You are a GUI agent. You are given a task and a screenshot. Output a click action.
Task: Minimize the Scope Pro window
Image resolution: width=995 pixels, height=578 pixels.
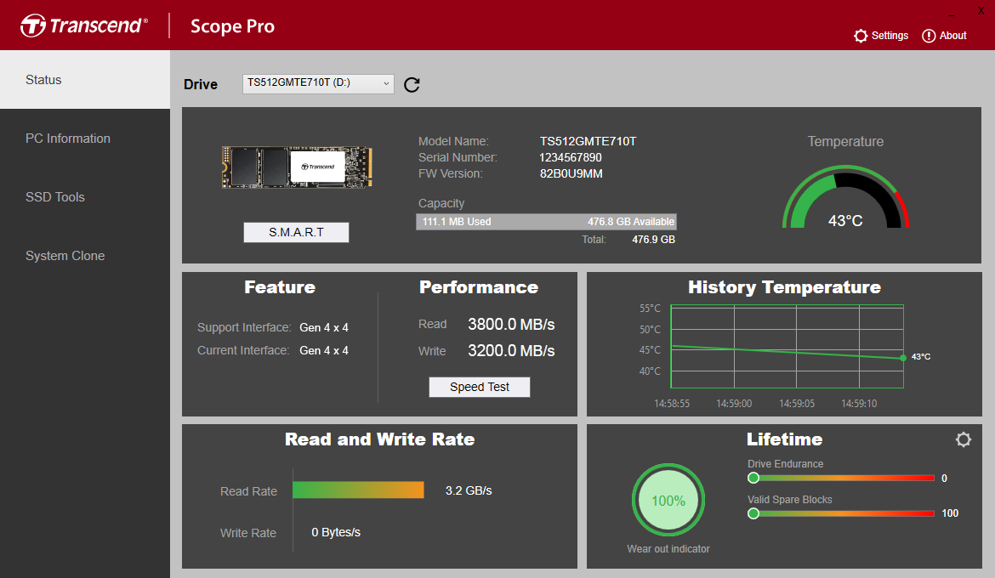(952, 14)
